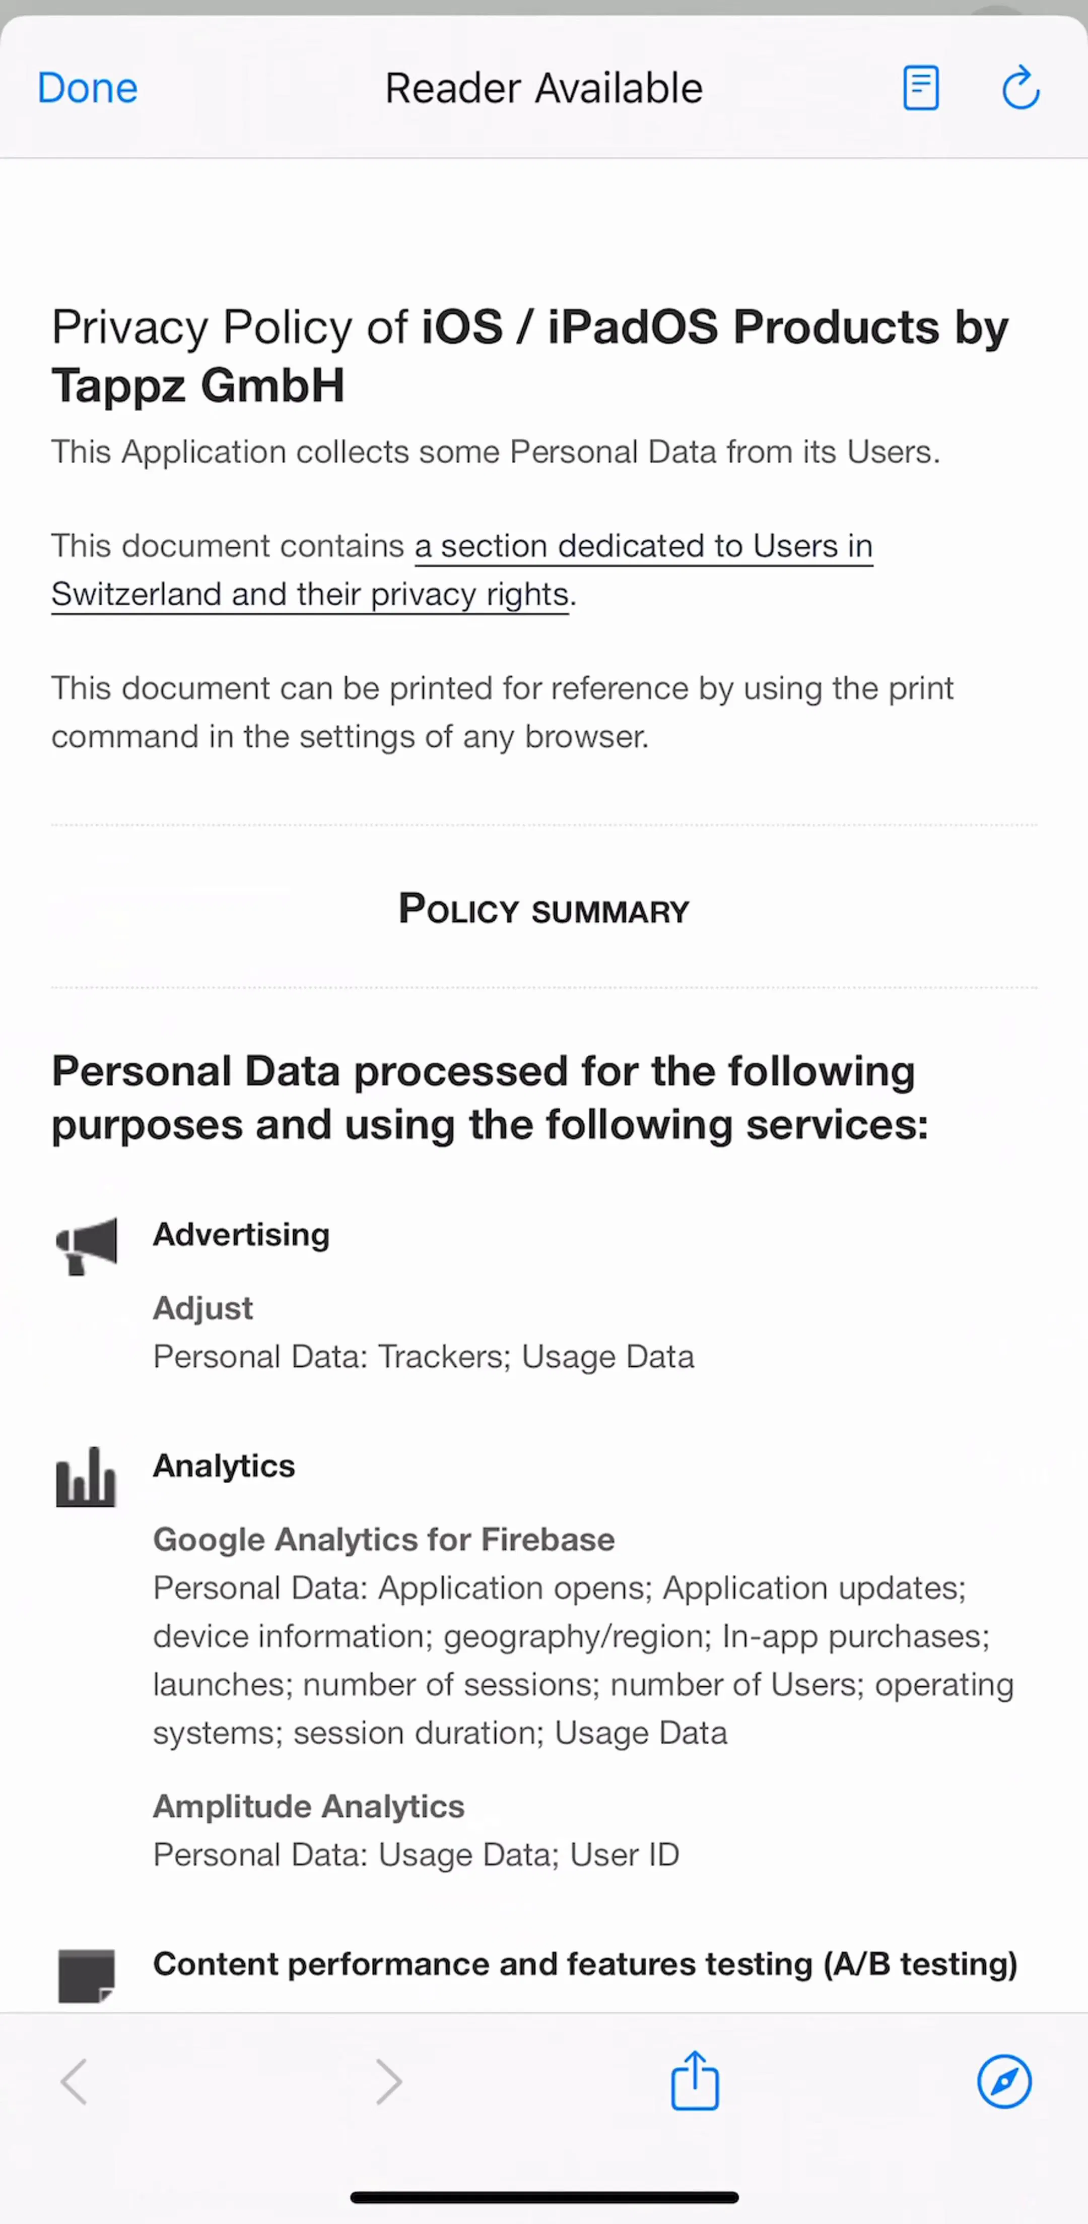Go back with the left chevron

pos(74,2081)
